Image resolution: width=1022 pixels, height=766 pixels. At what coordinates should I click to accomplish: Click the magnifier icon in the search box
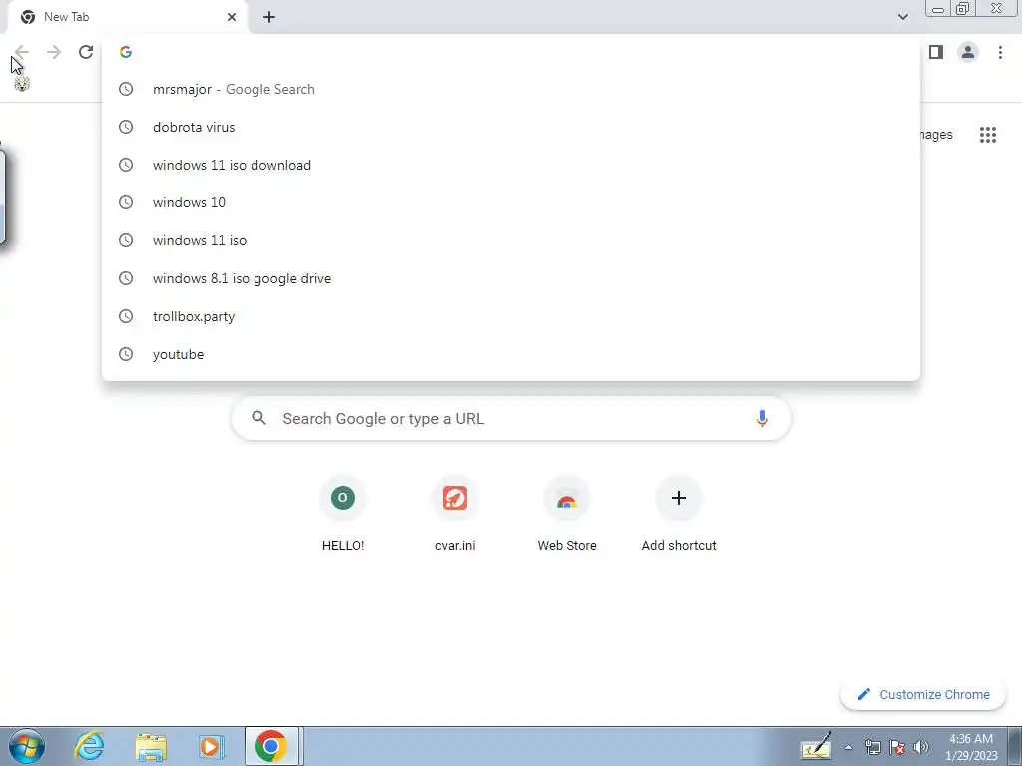[259, 418]
